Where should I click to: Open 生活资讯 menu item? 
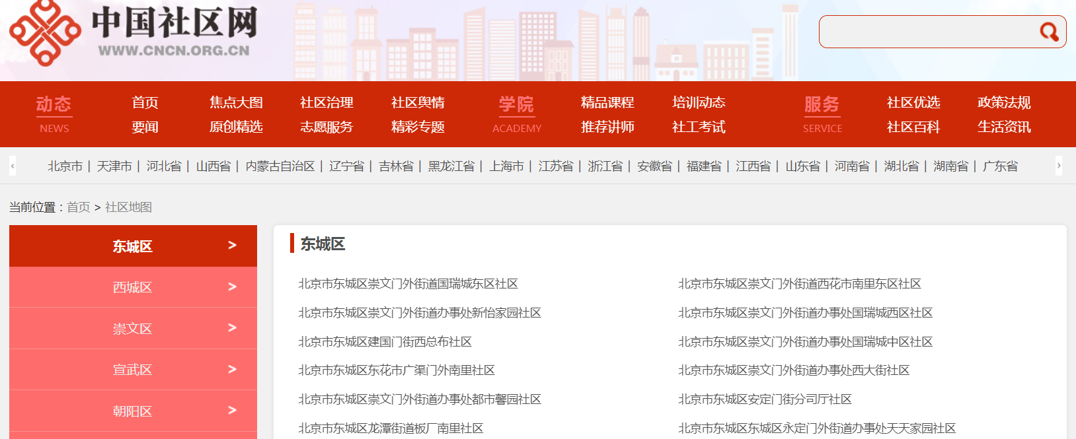(x=1004, y=127)
